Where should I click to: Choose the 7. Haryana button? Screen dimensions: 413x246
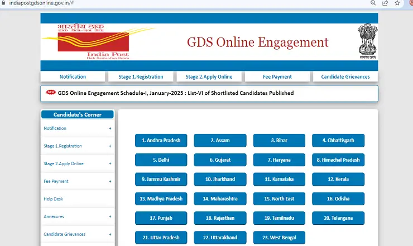click(279, 160)
